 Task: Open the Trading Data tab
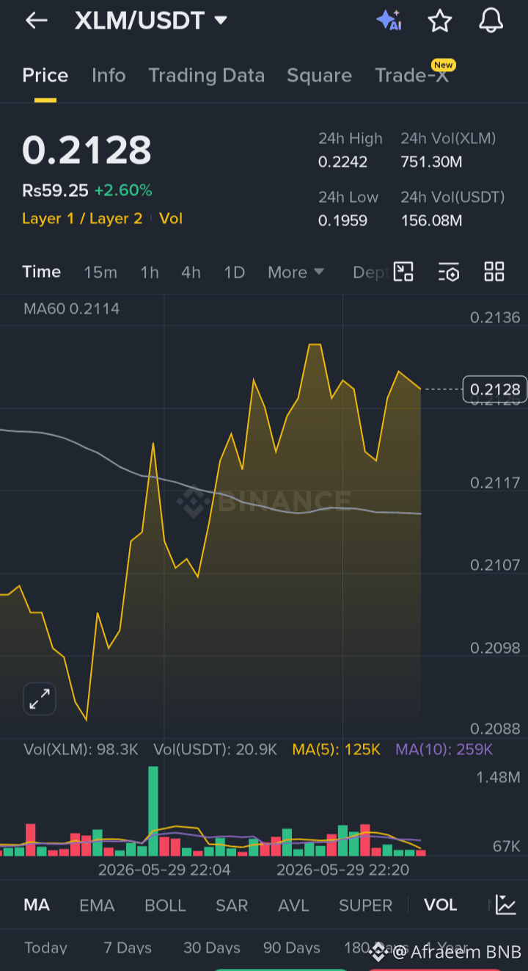click(x=206, y=76)
